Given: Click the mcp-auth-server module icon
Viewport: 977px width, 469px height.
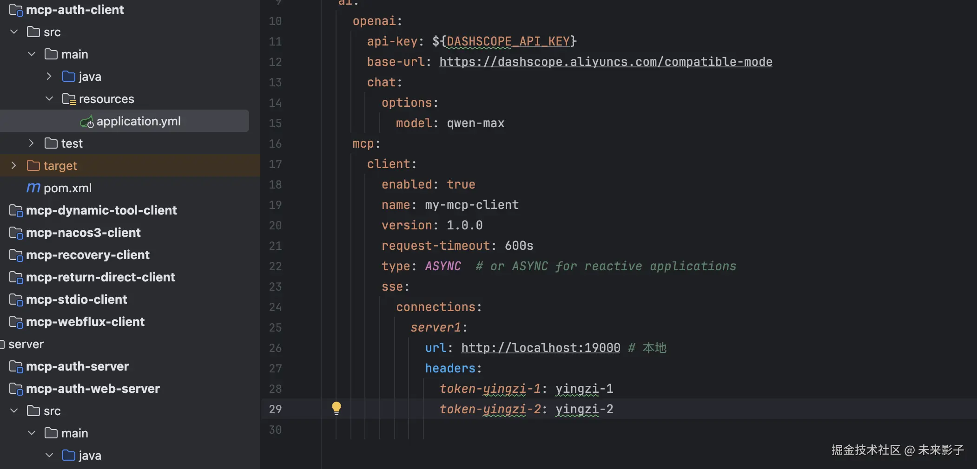Looking at the screenshot, I should pyautogui.click(x=16, y=367).
